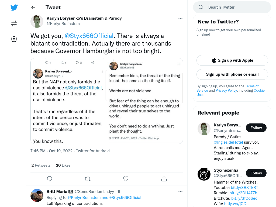Go back using the arrow icon
The height and width of the screenshot is (207, 276).
pyautogui.click(x=33, y=7)
